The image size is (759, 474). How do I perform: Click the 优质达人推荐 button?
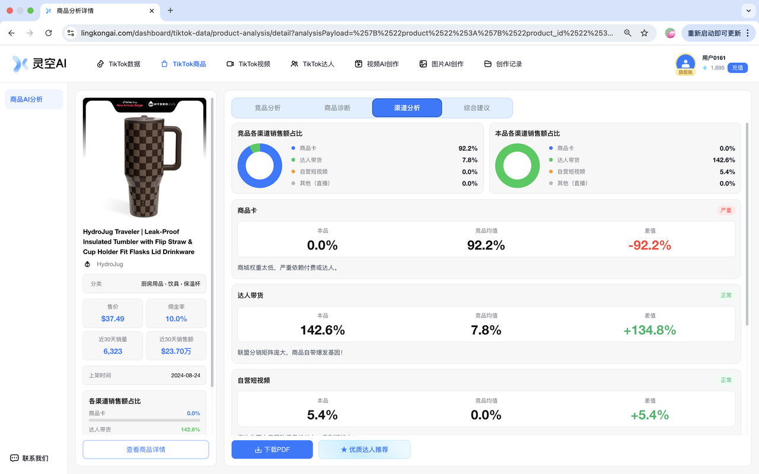364,450
